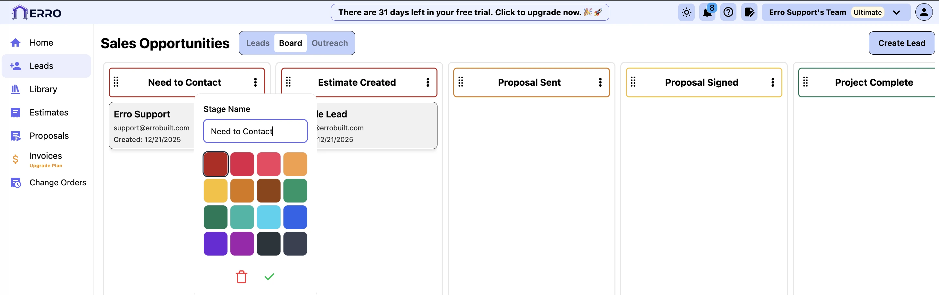Click the drag handle on Proposal Sent
The image size is (939, 295).
coord(461,82)
